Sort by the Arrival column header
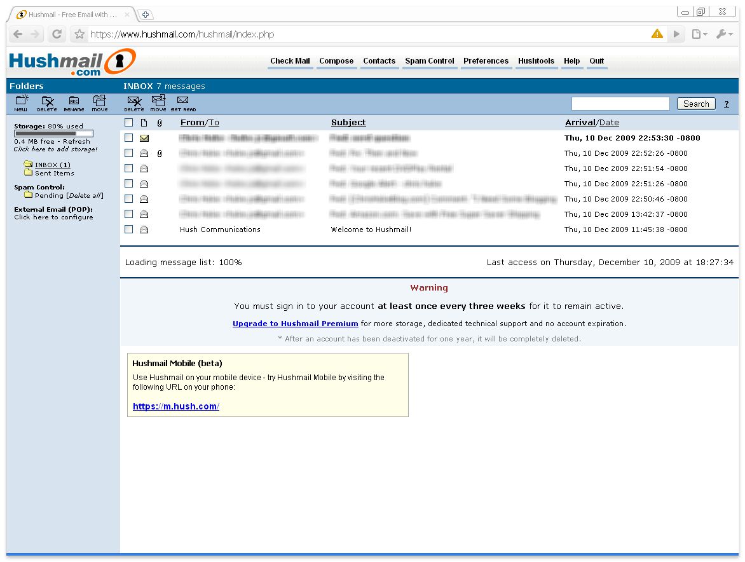Image resolution: width=745 pixels, height=562 pixels. point(580,123)
